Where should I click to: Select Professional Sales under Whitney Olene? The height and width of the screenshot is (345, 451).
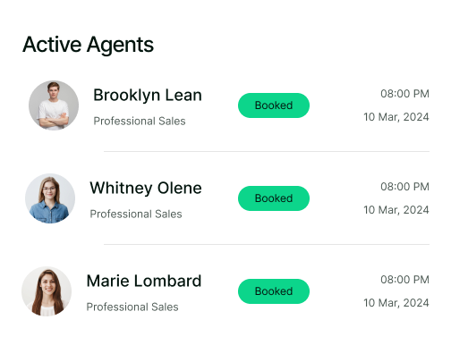click(x=136, y=214)
